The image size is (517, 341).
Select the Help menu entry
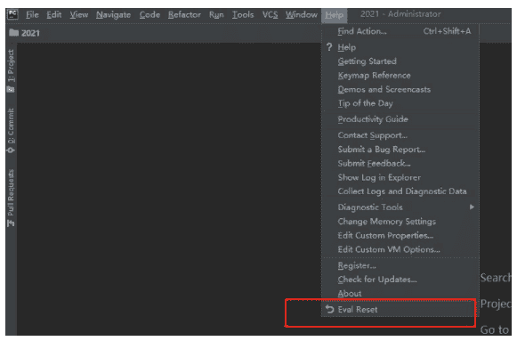tap(400, 47)
